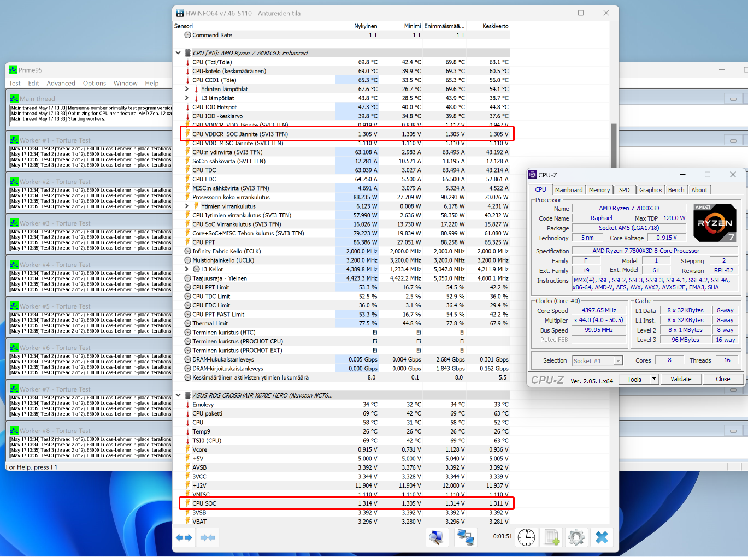Open the Test menu in Prime95
This screenshot has width=748, height=557.
coord(15,84)
